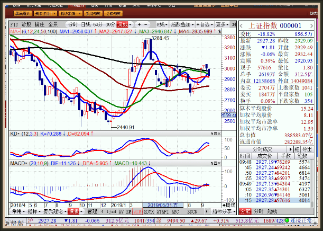The height and width of the screenshot is (231, 323).
Task: Maximize the KD indicator panel
Action: 216,134
